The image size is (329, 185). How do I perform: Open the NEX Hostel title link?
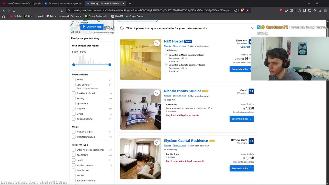pyautogui.click(x=173, y=41)
